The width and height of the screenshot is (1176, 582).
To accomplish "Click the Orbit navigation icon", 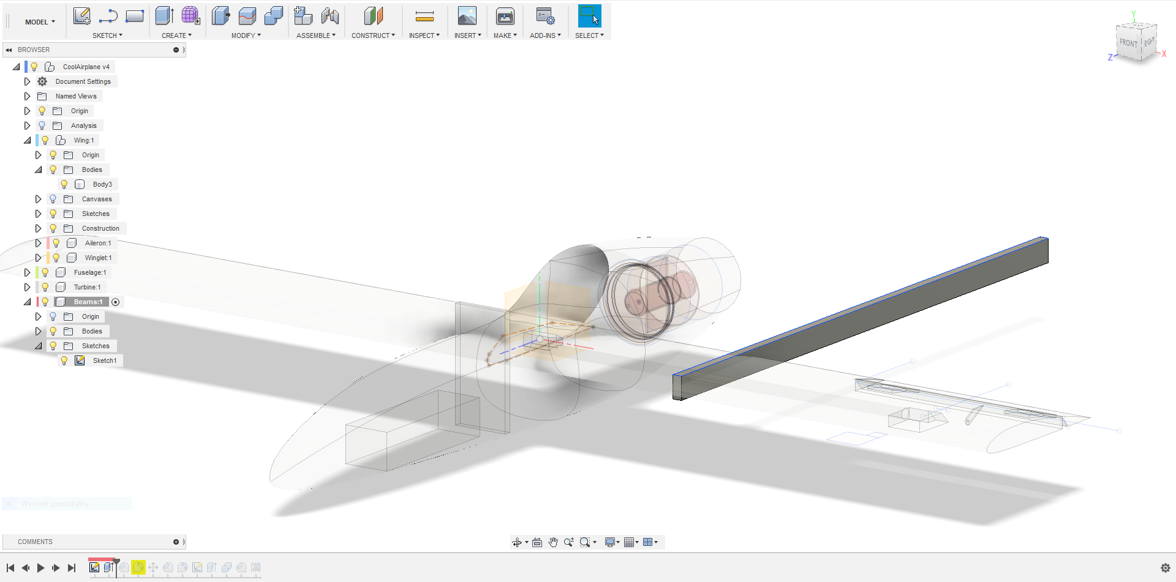I will pyautogui.click(x=517, y=542).
